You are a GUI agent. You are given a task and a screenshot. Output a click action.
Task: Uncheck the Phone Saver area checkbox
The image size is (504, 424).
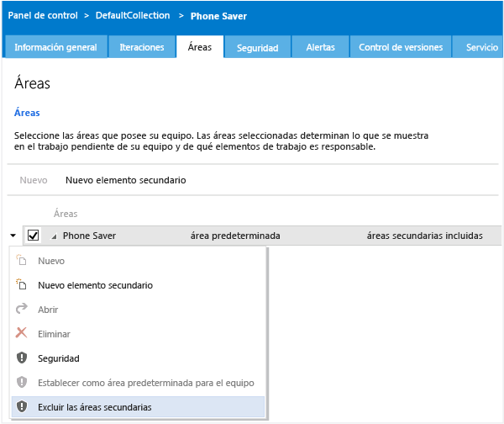(33, 236)
